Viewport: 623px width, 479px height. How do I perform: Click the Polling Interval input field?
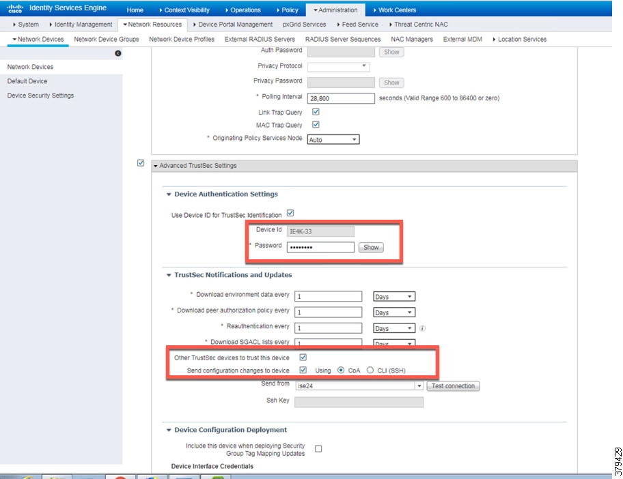point(341,98)
